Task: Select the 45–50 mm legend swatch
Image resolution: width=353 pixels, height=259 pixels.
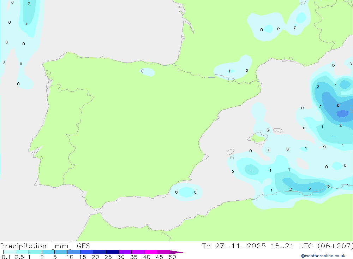Action: click(164, 252)
